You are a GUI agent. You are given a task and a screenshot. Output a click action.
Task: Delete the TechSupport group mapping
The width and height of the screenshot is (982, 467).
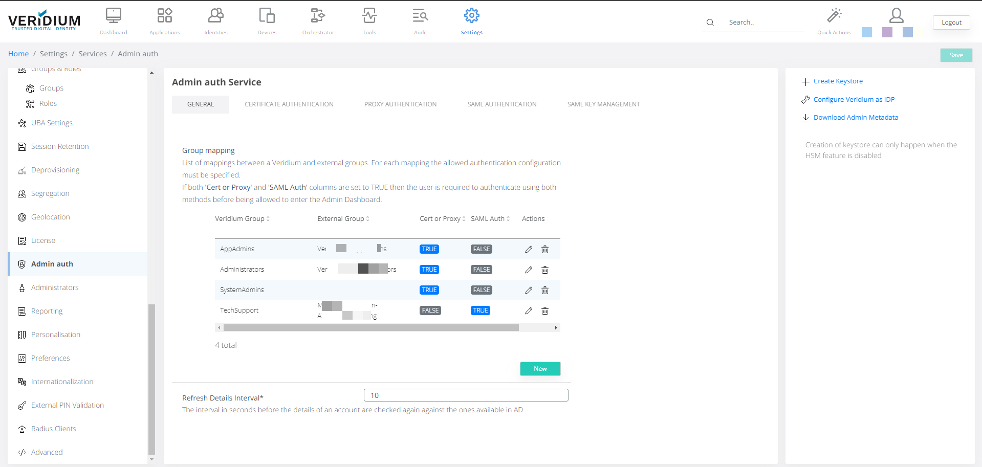[545, 311]
